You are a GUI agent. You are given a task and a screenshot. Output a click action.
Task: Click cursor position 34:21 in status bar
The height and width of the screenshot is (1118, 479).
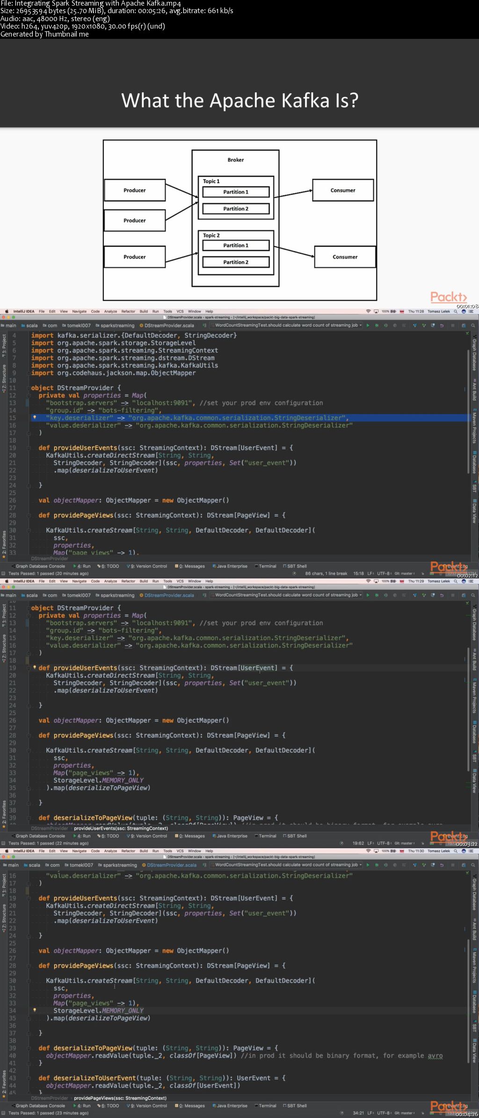[358, 1113]
